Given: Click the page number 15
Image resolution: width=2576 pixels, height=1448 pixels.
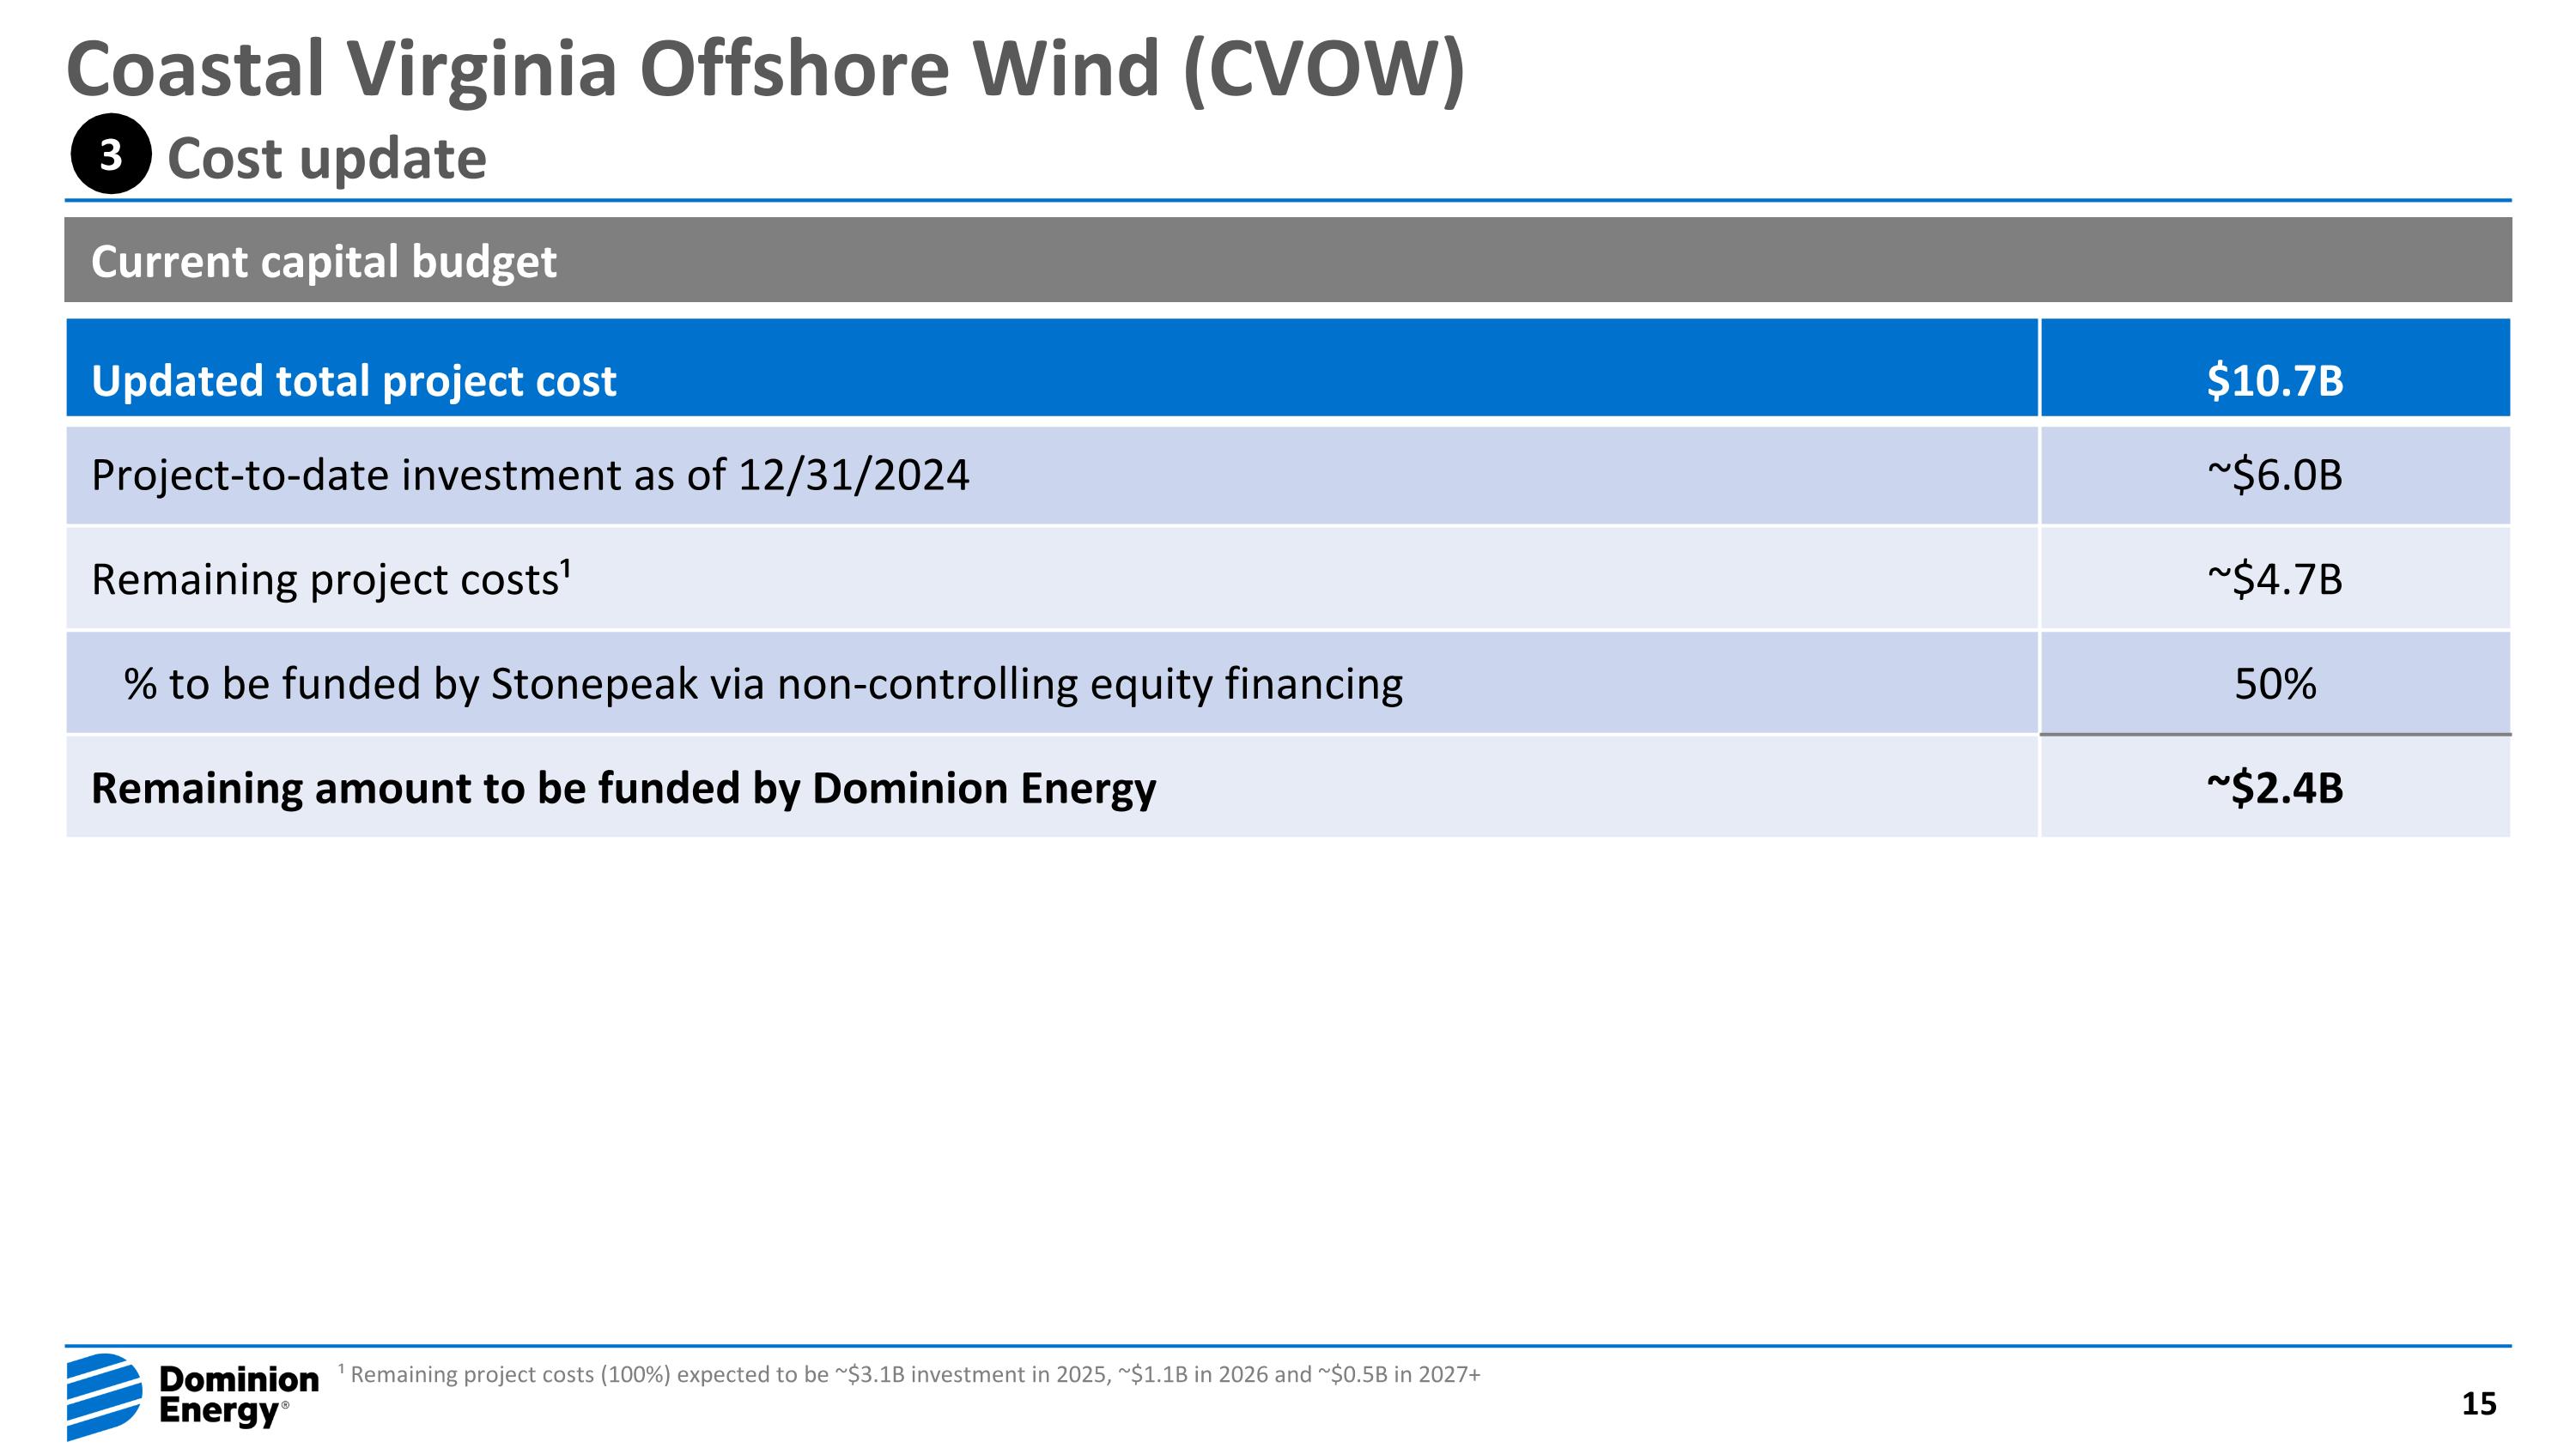Looking at the screenshot, I should 2478,1404.
